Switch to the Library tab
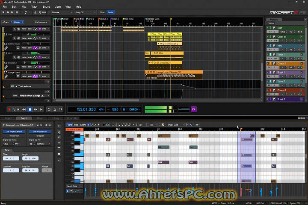This screenshot has height=205, width=308. coord(56,118)
